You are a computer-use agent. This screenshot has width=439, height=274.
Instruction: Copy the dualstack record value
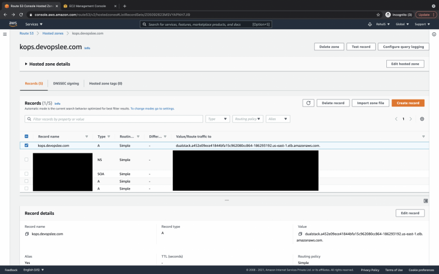tap(300, 234)
